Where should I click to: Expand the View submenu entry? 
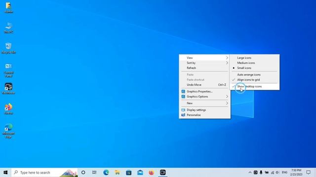pyautogui.click(x=204, y=58)
